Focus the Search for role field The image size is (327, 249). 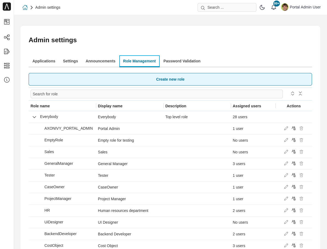[157, 94]
